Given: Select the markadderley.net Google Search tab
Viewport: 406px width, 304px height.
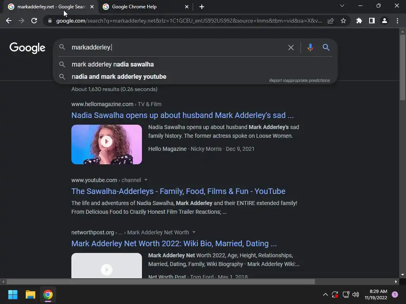Looking at the screenshot, I should click(51, 7).
